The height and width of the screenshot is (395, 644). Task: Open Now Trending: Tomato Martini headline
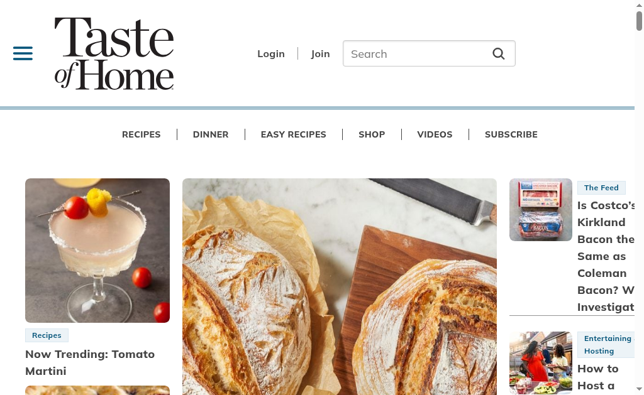click(x=90, y=362)
